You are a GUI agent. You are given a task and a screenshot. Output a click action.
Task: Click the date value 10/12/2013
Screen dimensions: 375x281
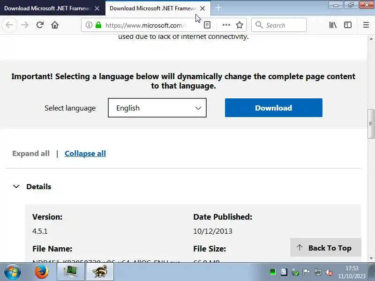[213, 231]
